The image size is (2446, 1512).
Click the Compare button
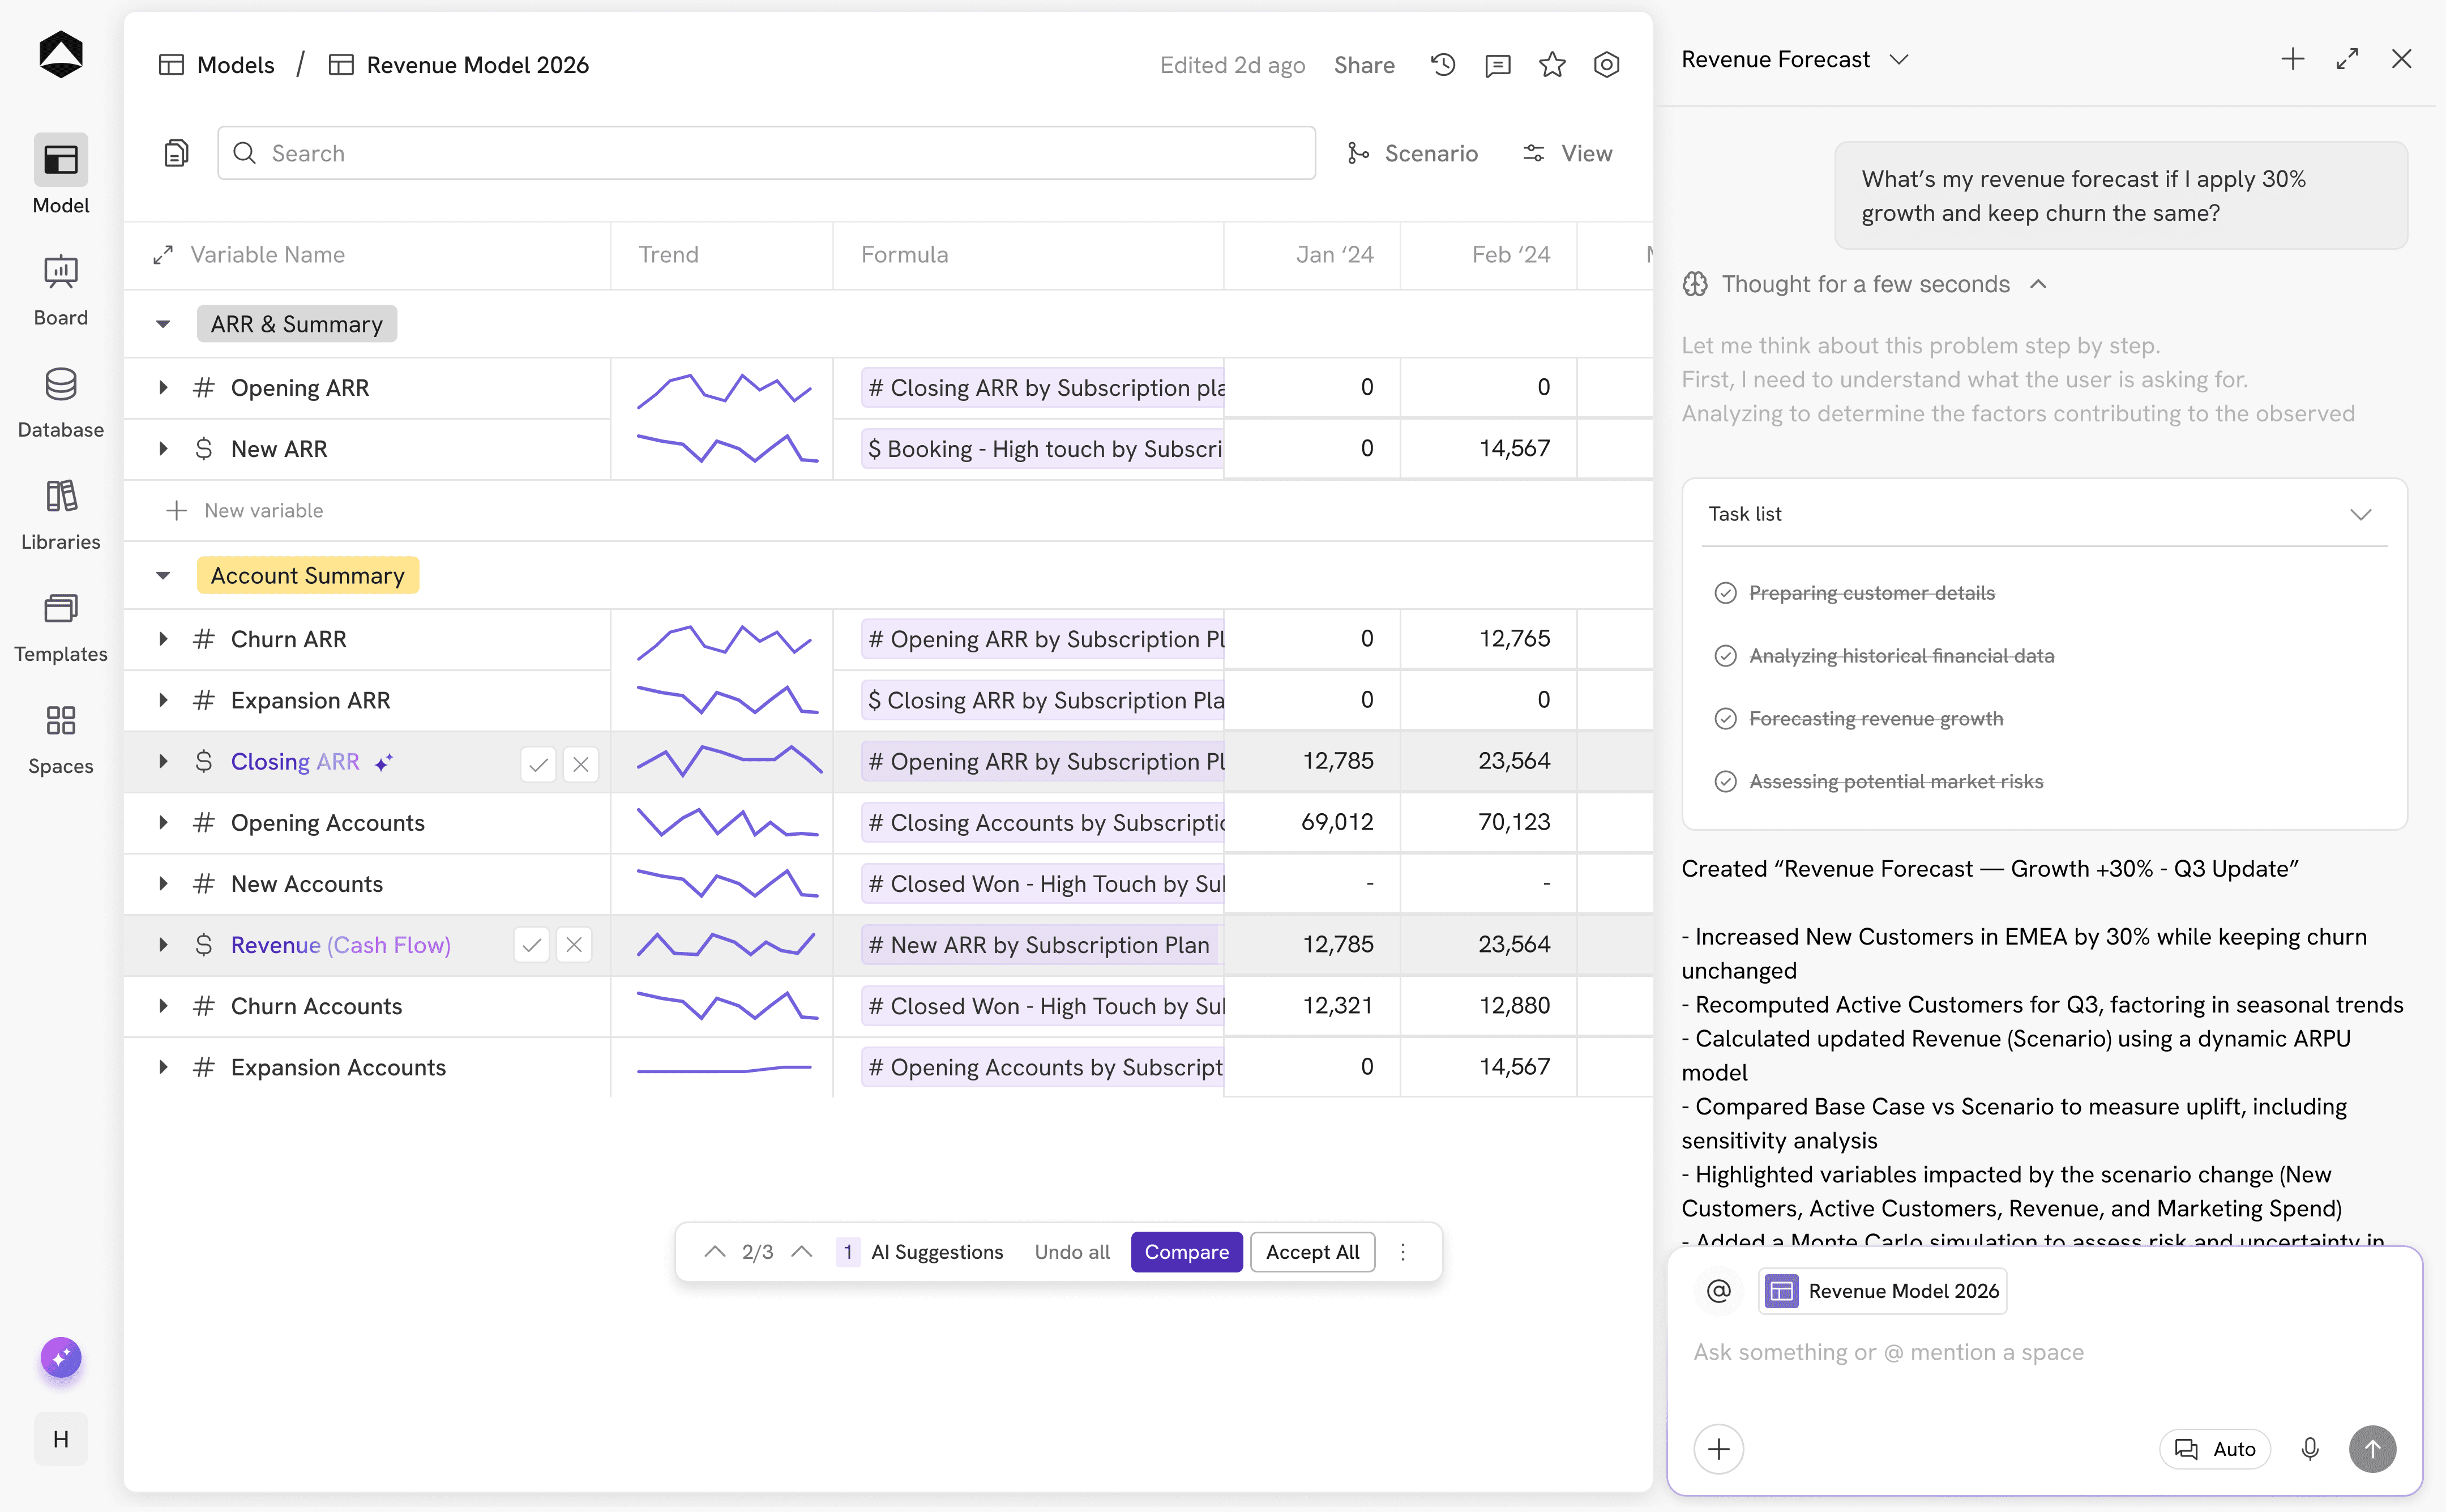[x=1186, y=1252]
